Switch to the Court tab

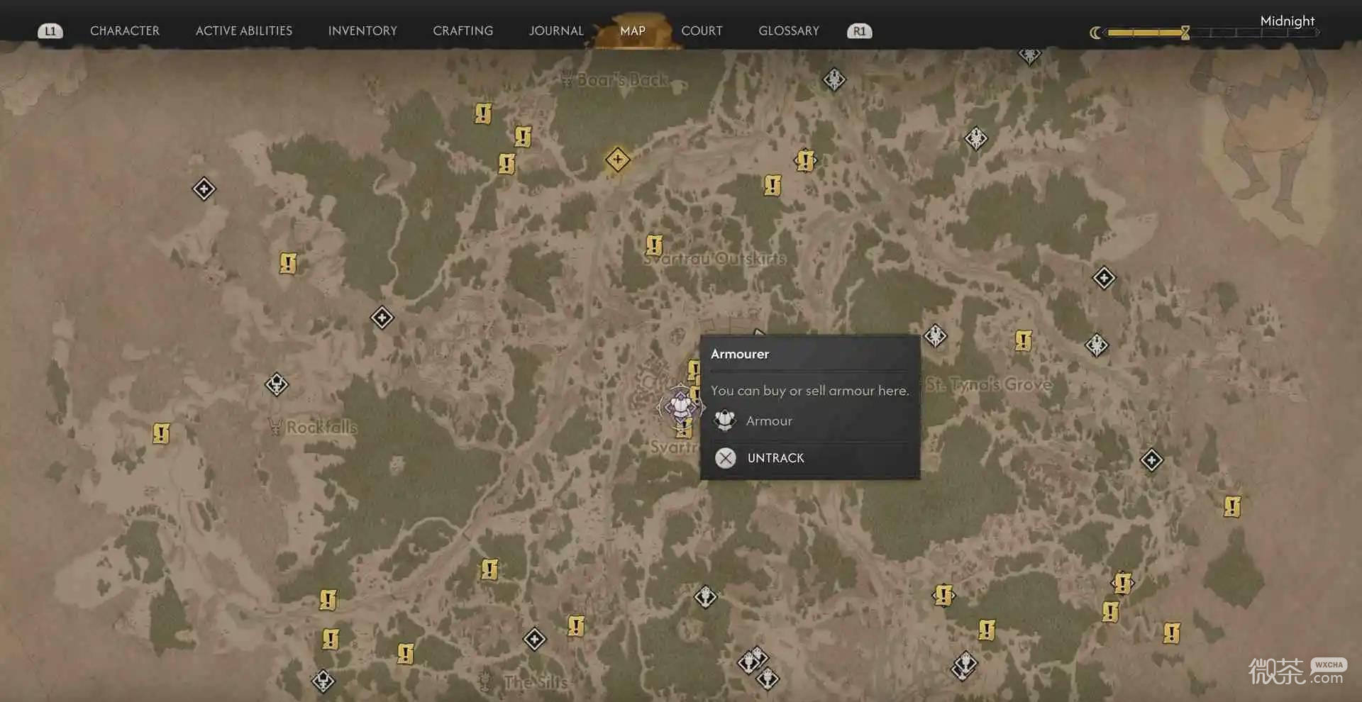coord(702,31)
